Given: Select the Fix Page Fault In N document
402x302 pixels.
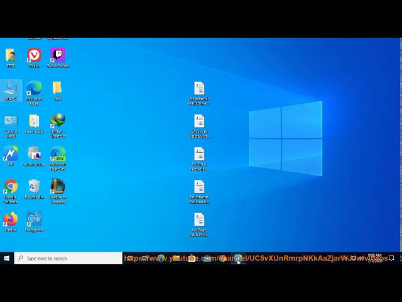Looking at the screenshot, I should (x=199, y=225).
